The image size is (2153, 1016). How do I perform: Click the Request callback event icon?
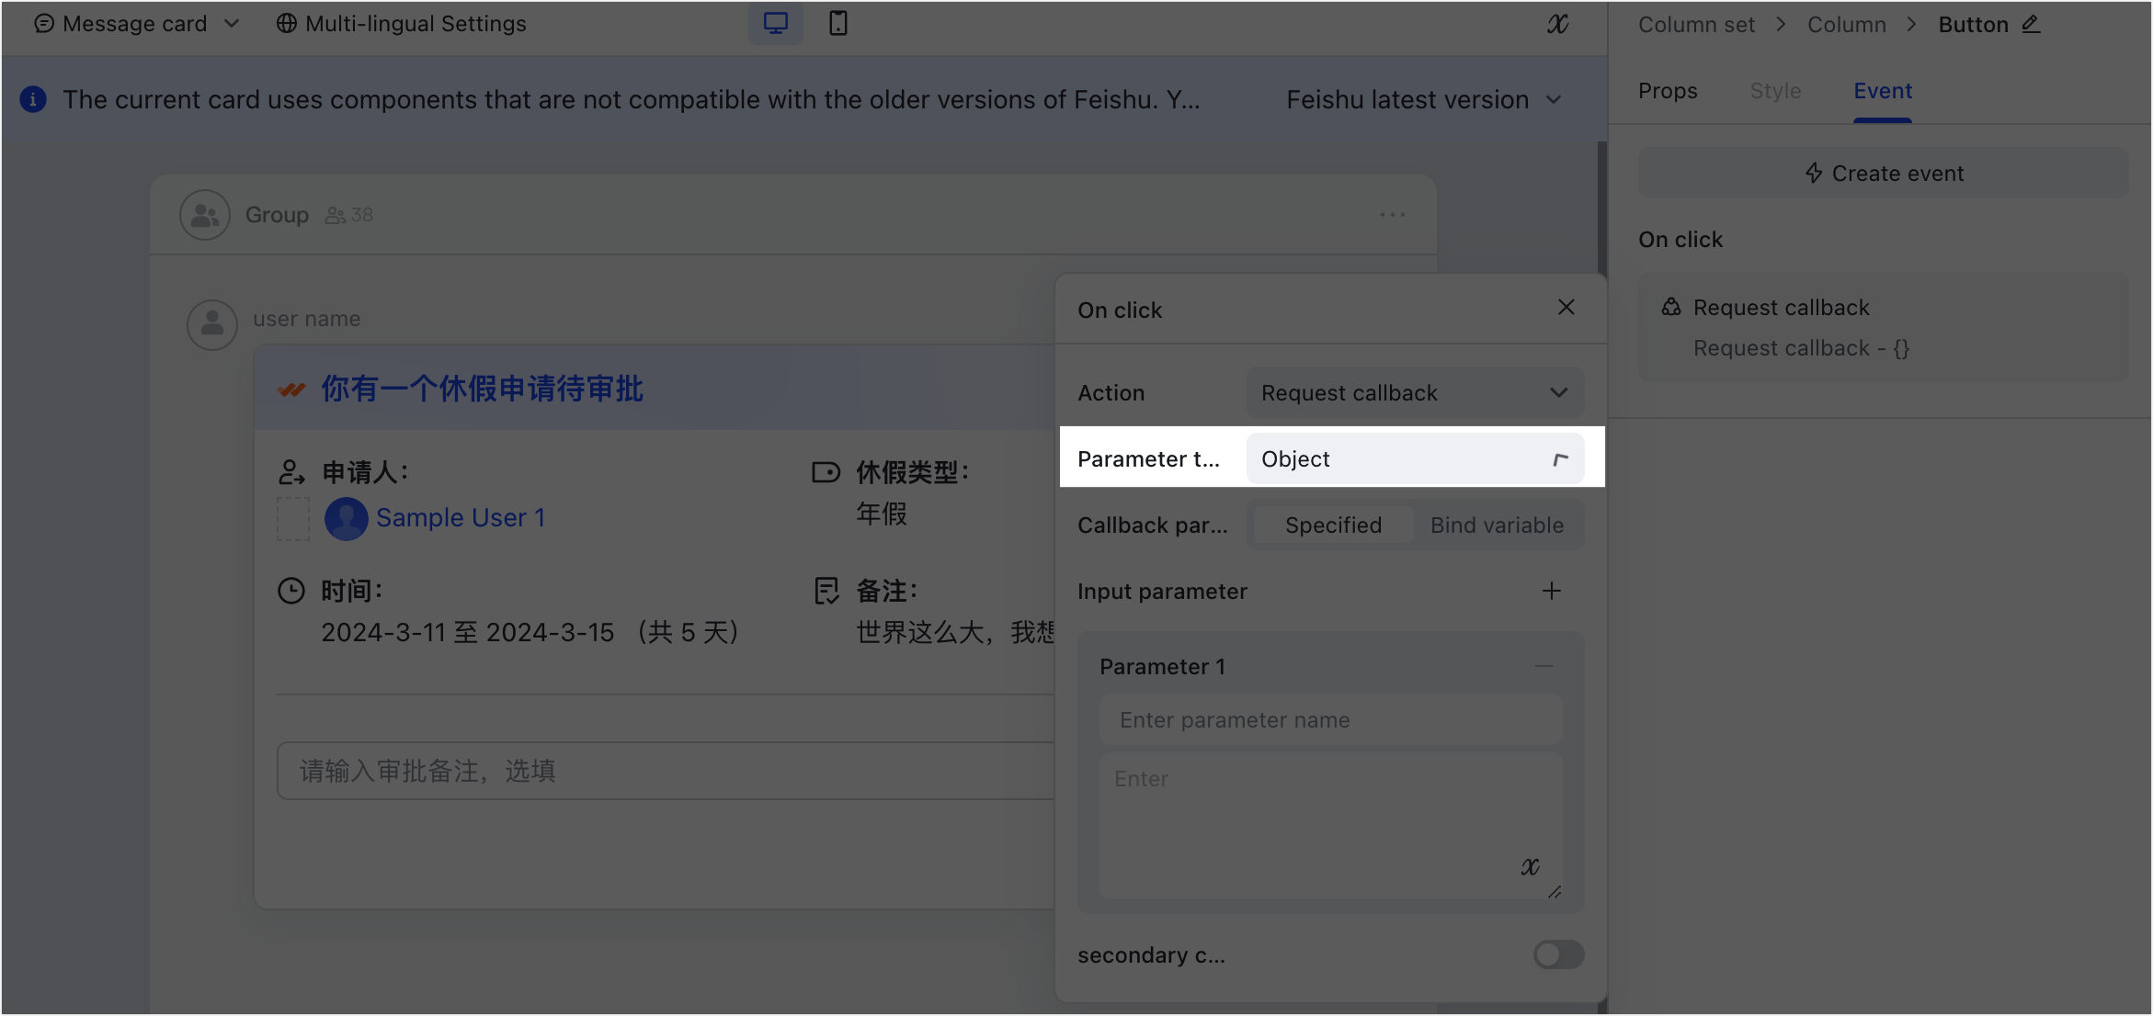click(1671, 307)
